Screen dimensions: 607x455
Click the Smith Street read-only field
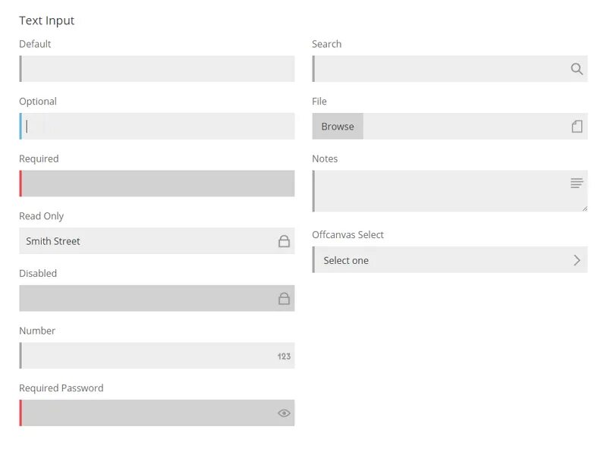click(x=144, y=241)
